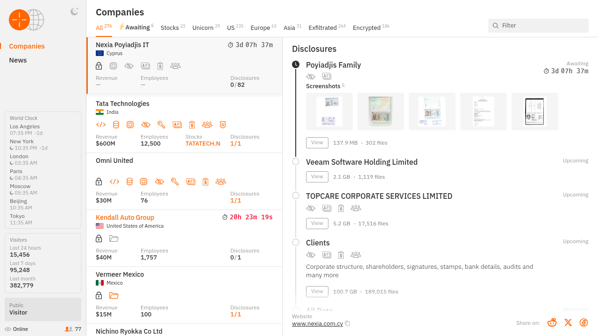
Task: Switch to the Encrypted tab
Action: [x=371, y=28]
